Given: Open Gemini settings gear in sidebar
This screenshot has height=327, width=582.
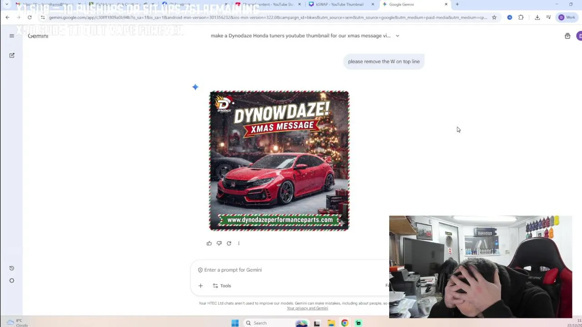Looking at the screenshot, I should pos(12,281).
